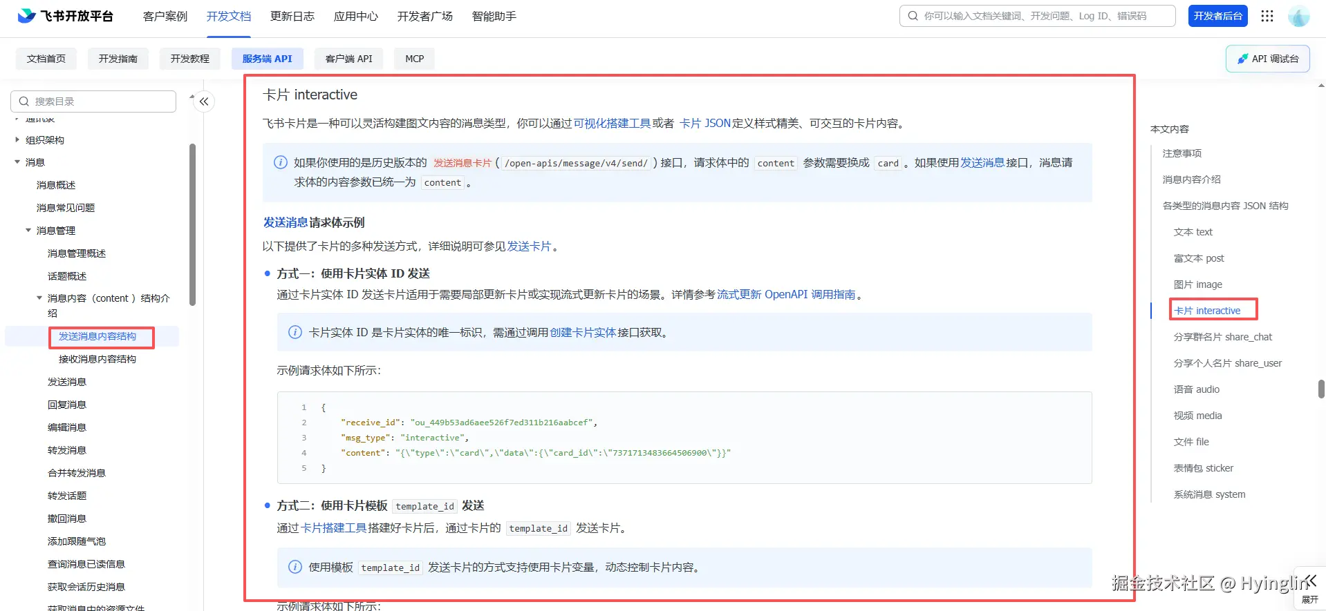
Task: Click the 发送消息 heading link
Action: (x=286, y=222)
